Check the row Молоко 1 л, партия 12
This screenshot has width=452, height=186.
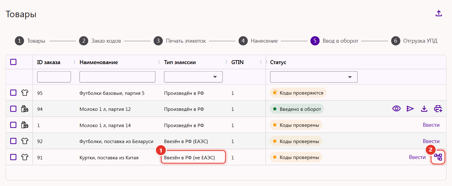click(x=13, y=109)
